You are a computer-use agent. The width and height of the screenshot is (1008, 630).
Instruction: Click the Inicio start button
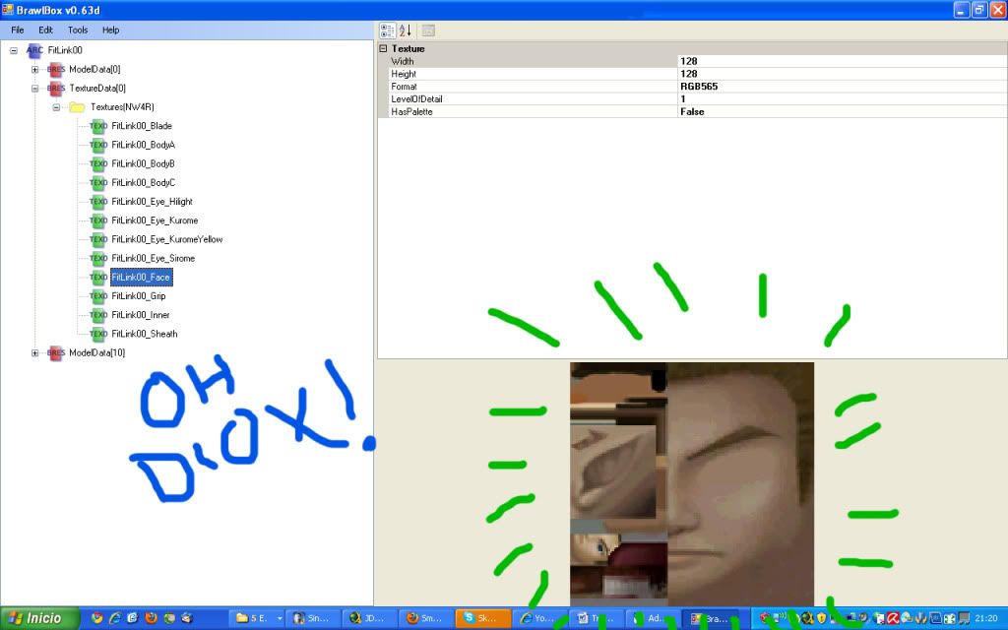click(37, 618)
